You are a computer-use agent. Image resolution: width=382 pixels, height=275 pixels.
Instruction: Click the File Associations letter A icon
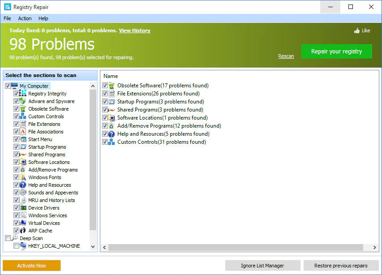pyautogui.click(x=23, y=132)
